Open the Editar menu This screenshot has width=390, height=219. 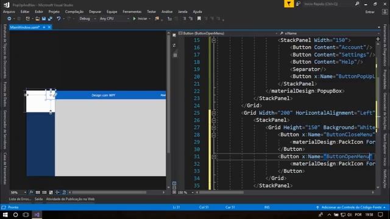[x=25, y=12]
